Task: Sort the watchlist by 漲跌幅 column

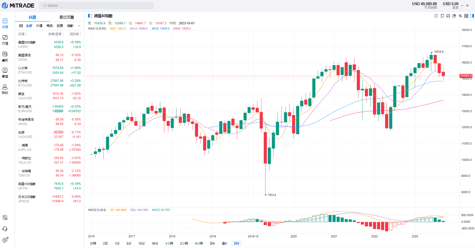Action: [x=75, y=34]
